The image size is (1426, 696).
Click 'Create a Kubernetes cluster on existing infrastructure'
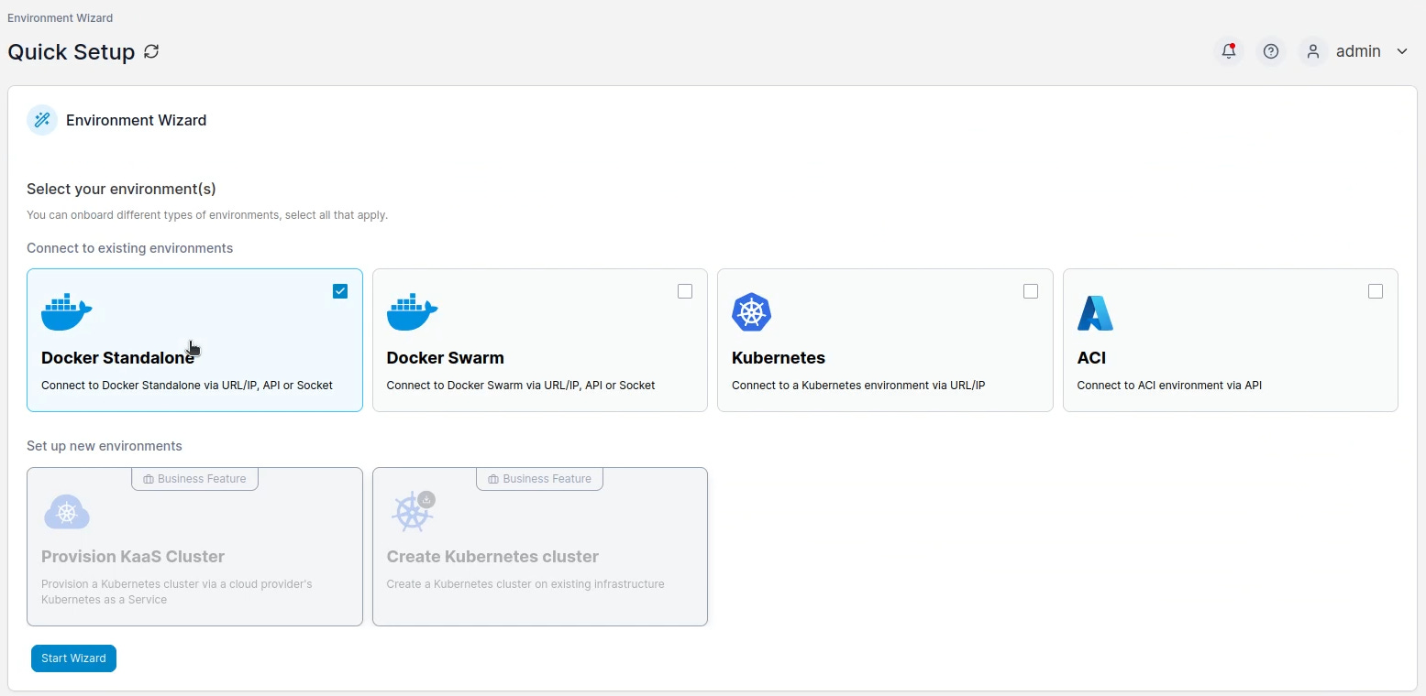click(x=525, y=584)
